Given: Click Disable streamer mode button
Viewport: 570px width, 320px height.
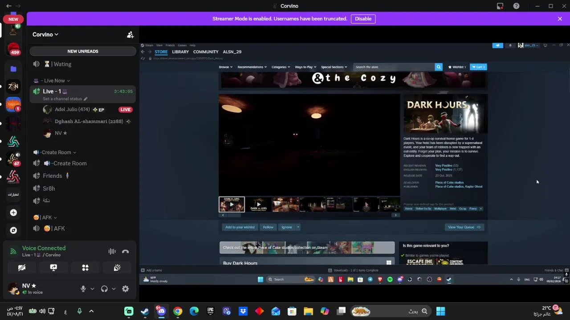Looking at the screenshot, I should click(363, 19).
